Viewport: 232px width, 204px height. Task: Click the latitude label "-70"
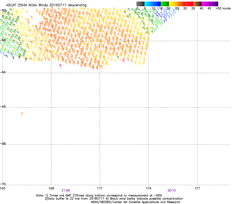pyautogui.click(x=3, y=184)
